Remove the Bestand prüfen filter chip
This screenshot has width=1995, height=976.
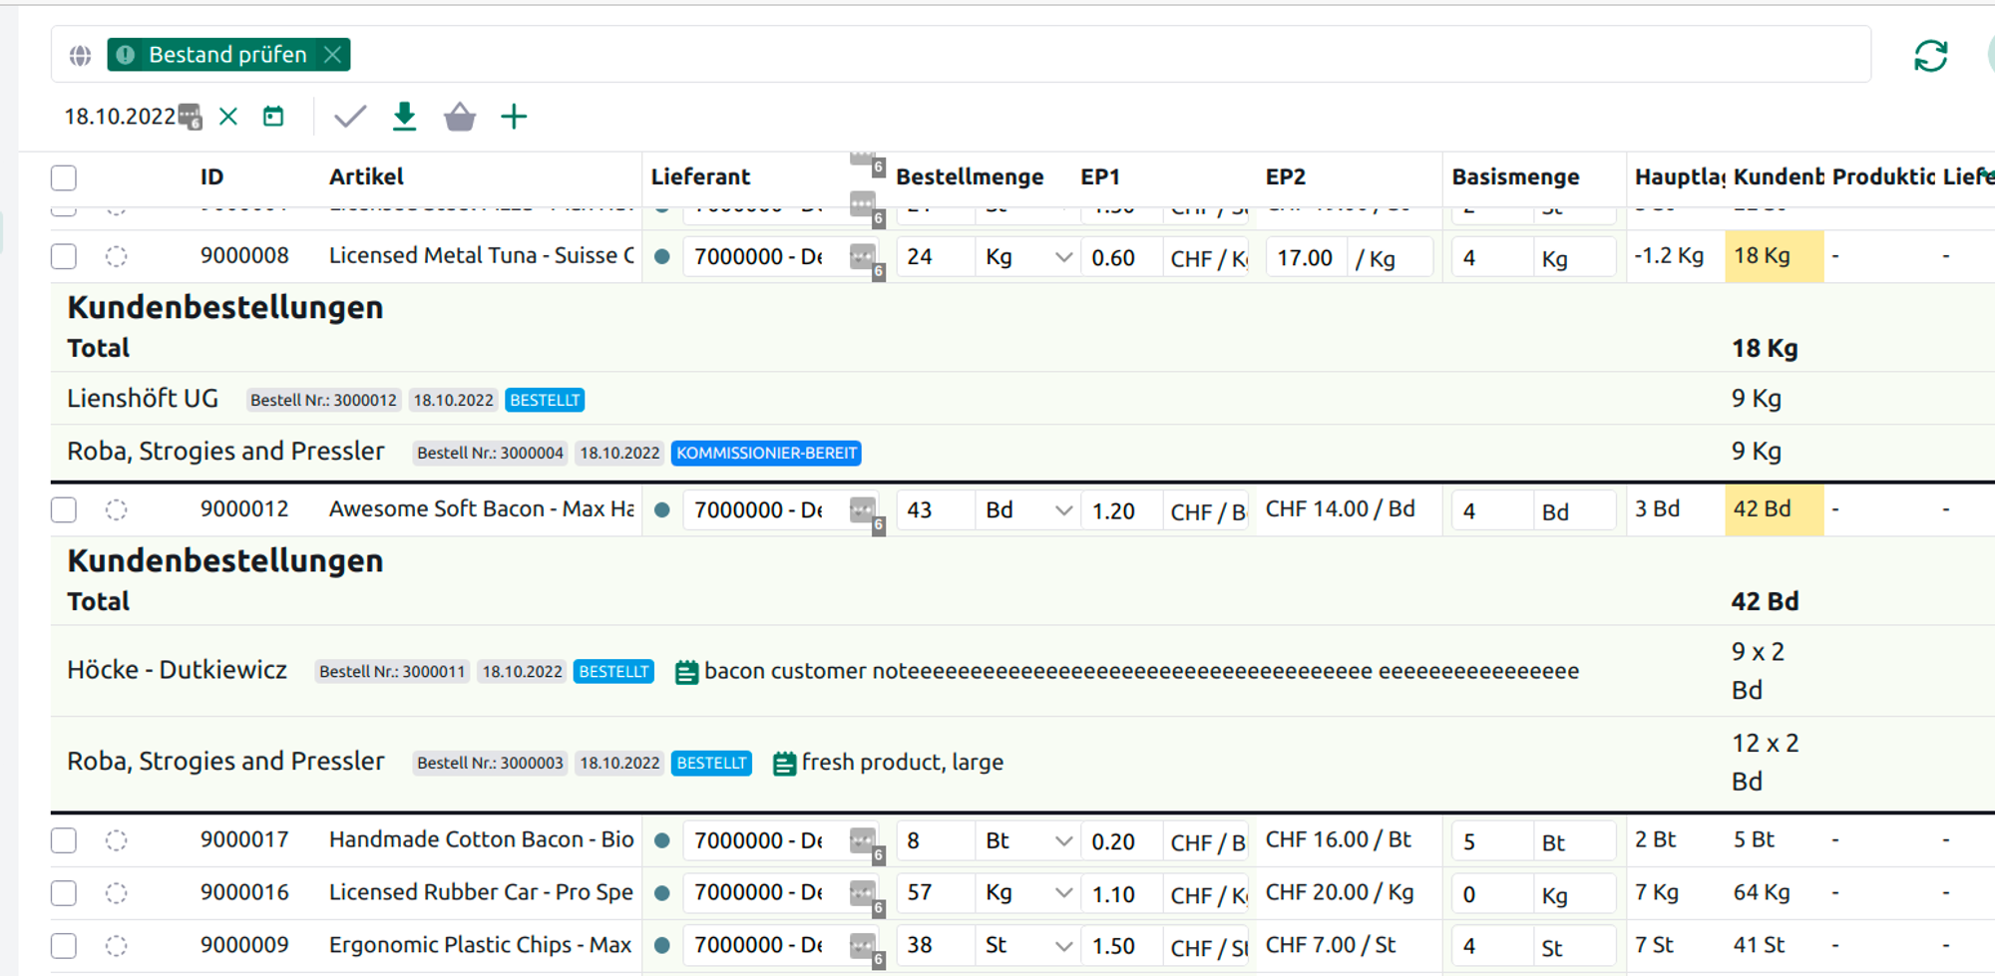click(x=333, y=55)
